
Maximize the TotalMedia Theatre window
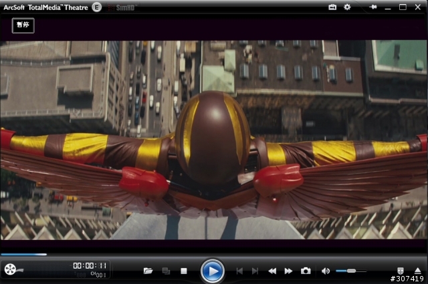click(x=403, y=7)
